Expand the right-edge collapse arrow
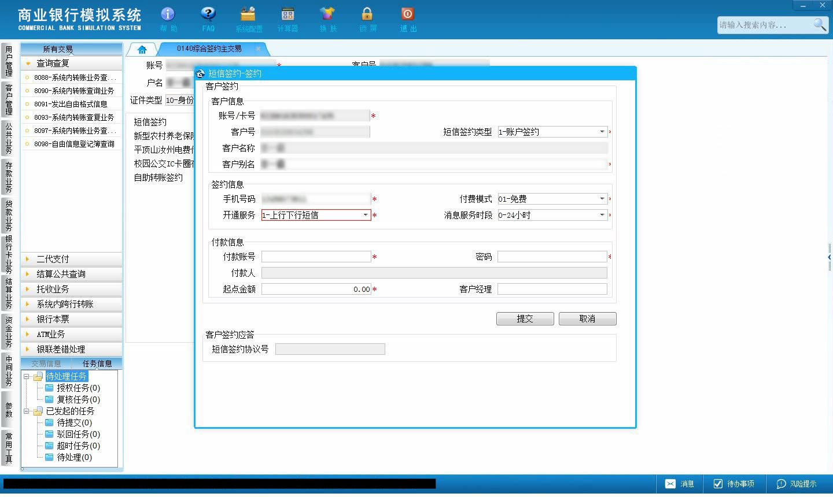 [830, 257]
